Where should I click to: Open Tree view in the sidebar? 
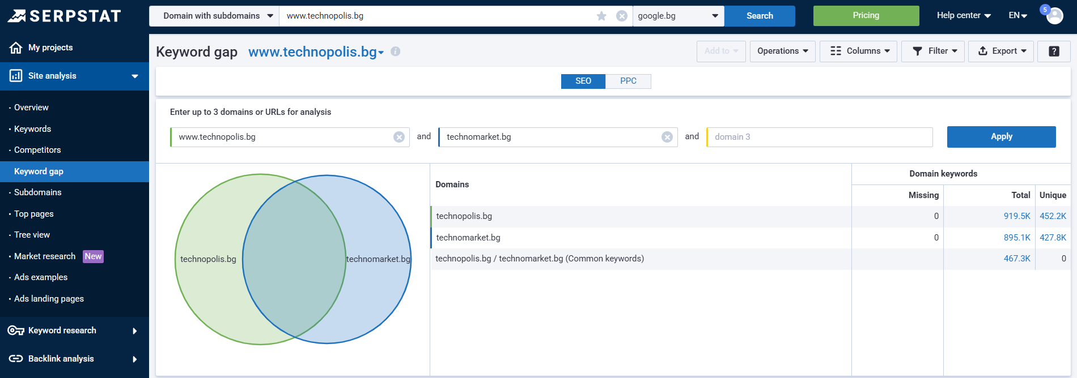(32, 235)
